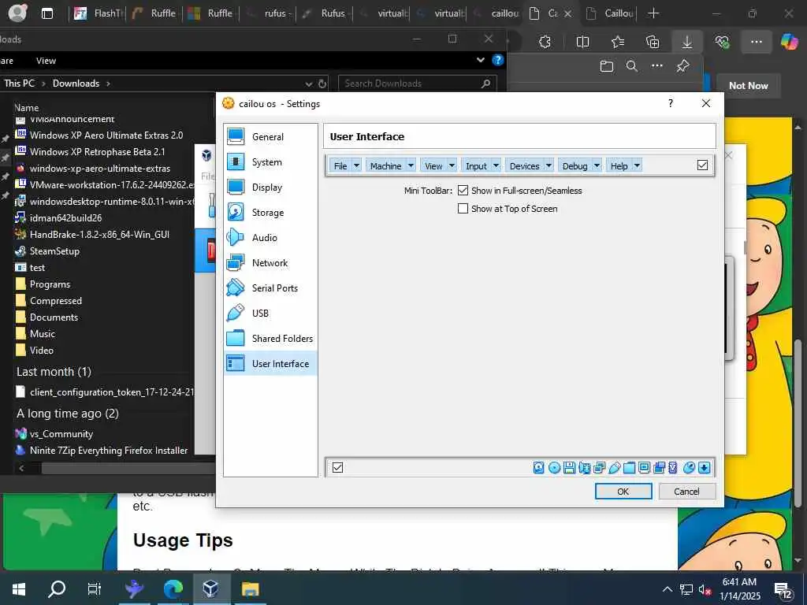
Task: Select System in Settings sidebar
Action: [x=270, y=161]
